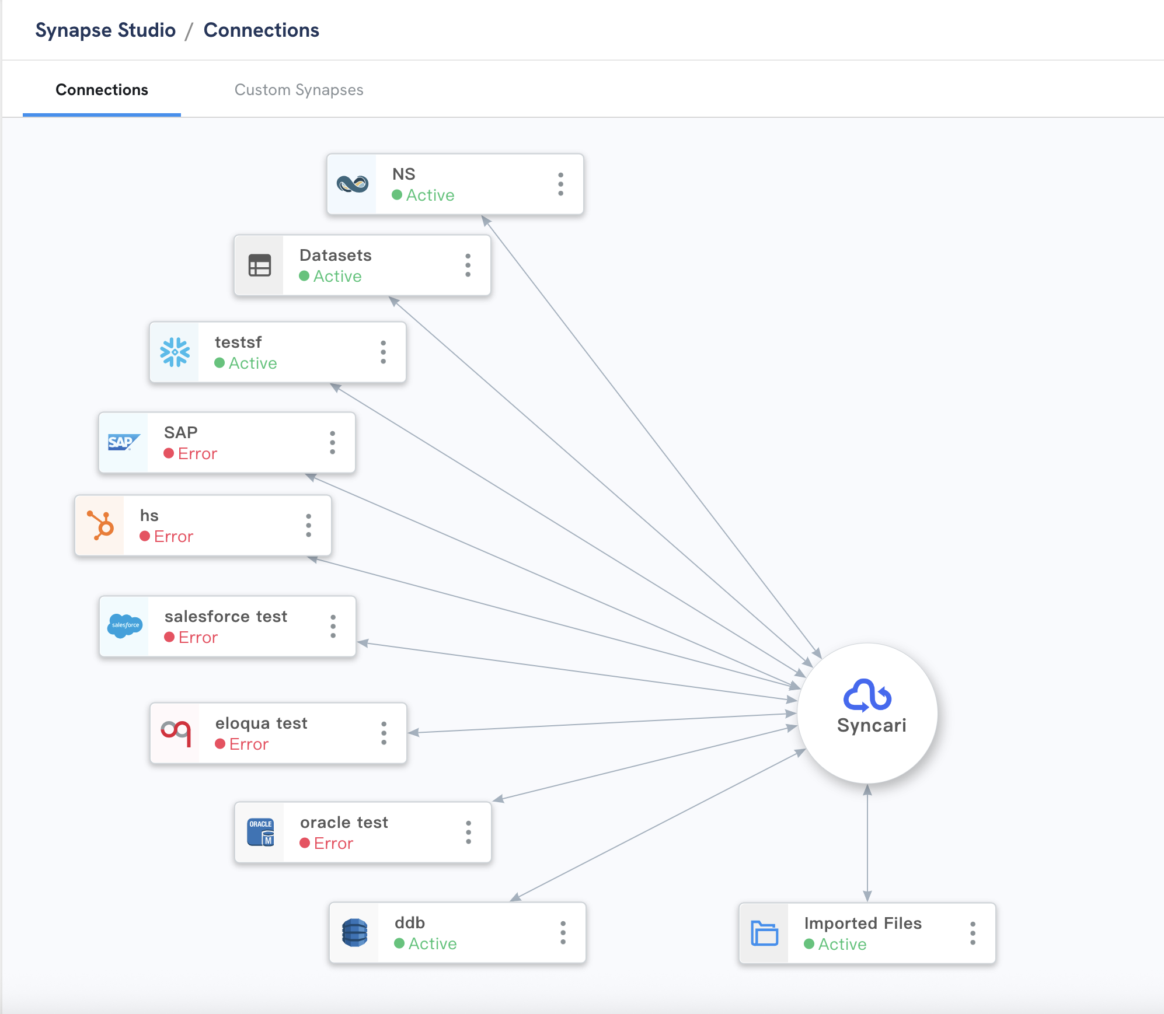Screen dimensions: 1164x1014
Task: Select the hs connection name
Action: [x=149, y=515]
